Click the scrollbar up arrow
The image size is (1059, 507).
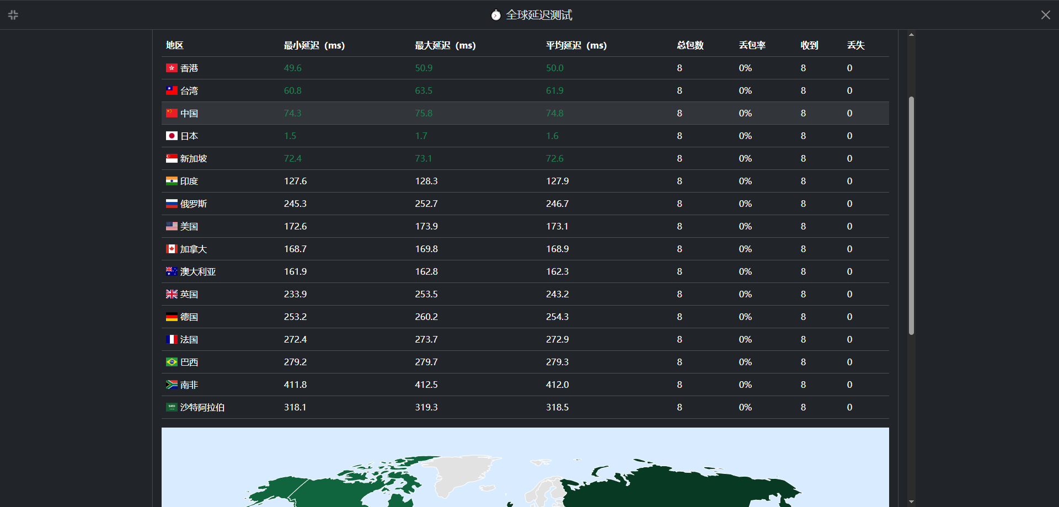coord(911,35)
